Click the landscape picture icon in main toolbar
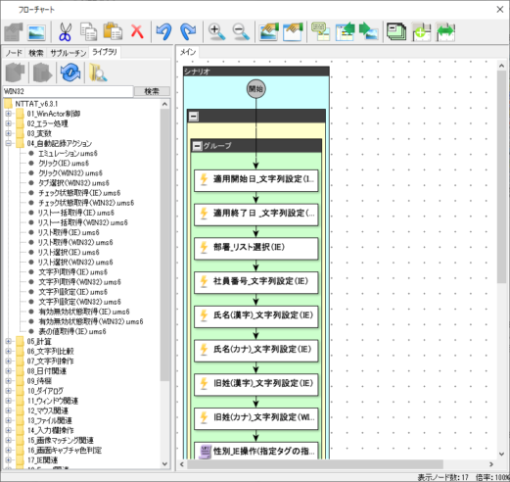The width and height of the screenshot is (510, 482). point(36,32)
